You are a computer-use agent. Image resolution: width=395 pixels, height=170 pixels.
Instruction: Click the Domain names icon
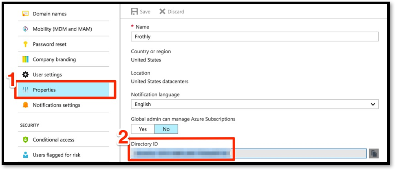[25, 14]
